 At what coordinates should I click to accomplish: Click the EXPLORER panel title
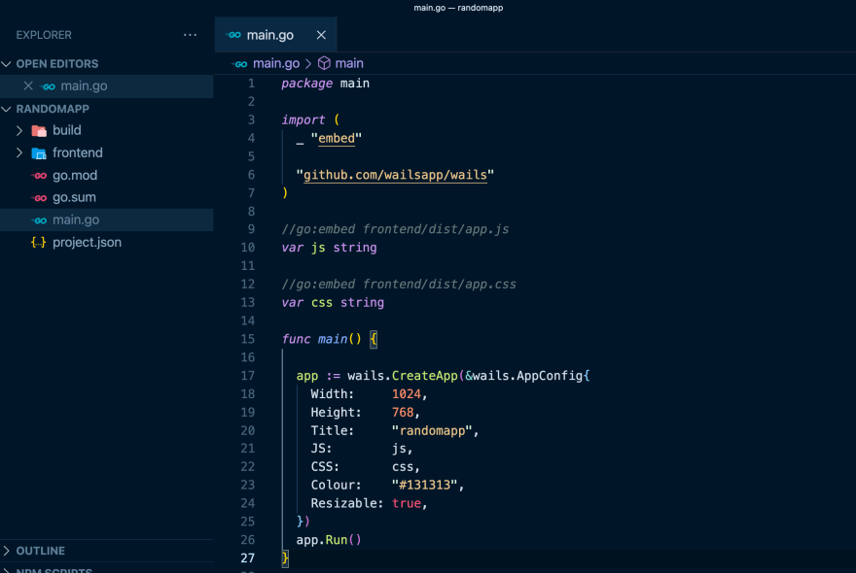(x=44, y=35)
